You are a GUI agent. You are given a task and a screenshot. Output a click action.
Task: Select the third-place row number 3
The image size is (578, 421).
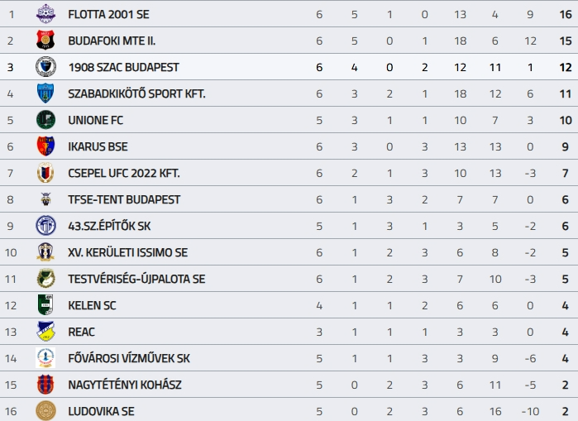pos(12,67)
